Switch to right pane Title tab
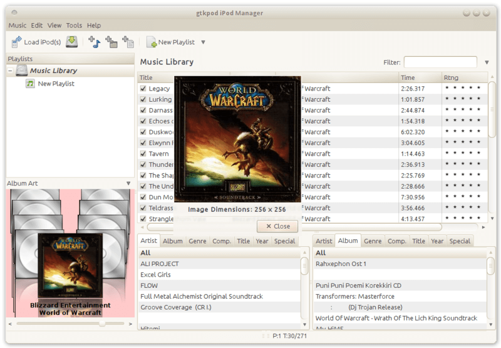Image resolution: width=501 pixels, height=348 pixels. (418, 241)
